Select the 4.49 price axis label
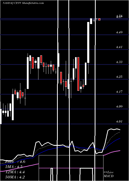 coord(119,32)
